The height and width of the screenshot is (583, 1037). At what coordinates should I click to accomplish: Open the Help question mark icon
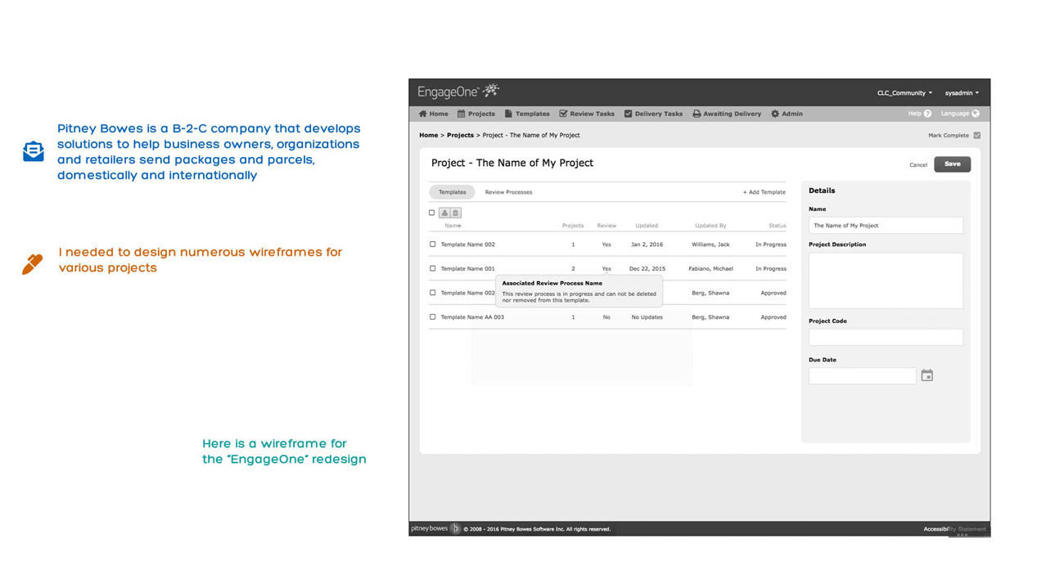point(927,114)
